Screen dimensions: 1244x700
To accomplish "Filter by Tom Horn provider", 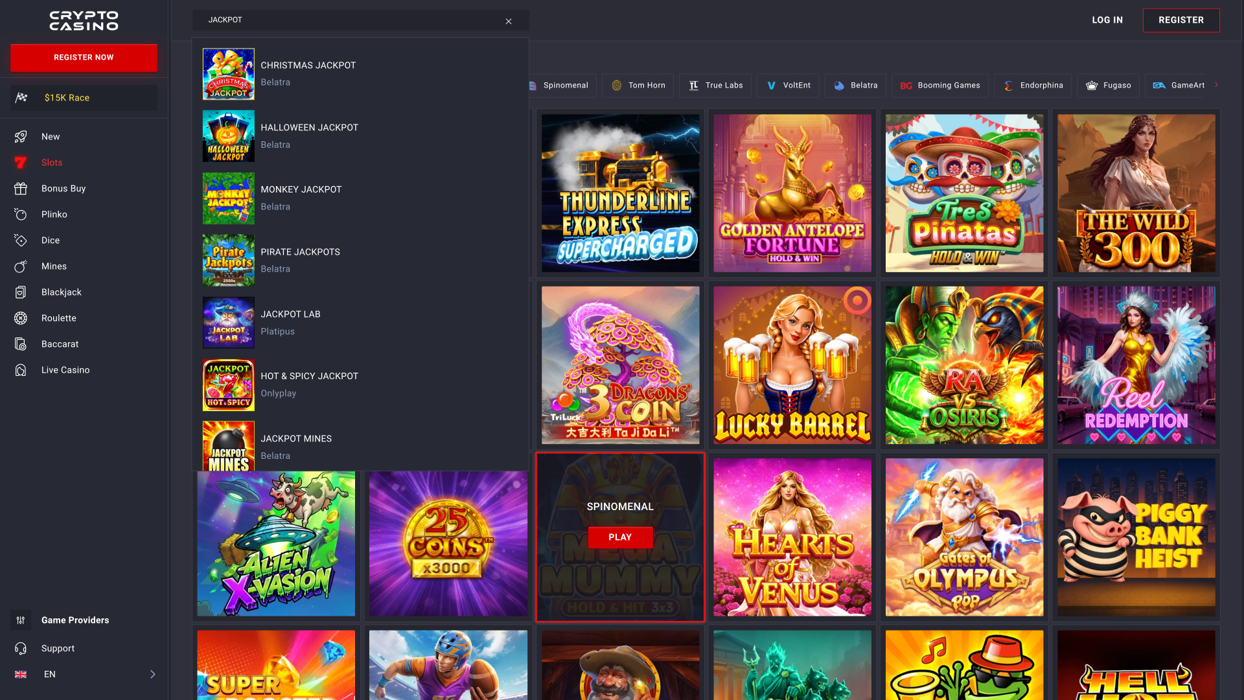I will click(x=638, y=86).
